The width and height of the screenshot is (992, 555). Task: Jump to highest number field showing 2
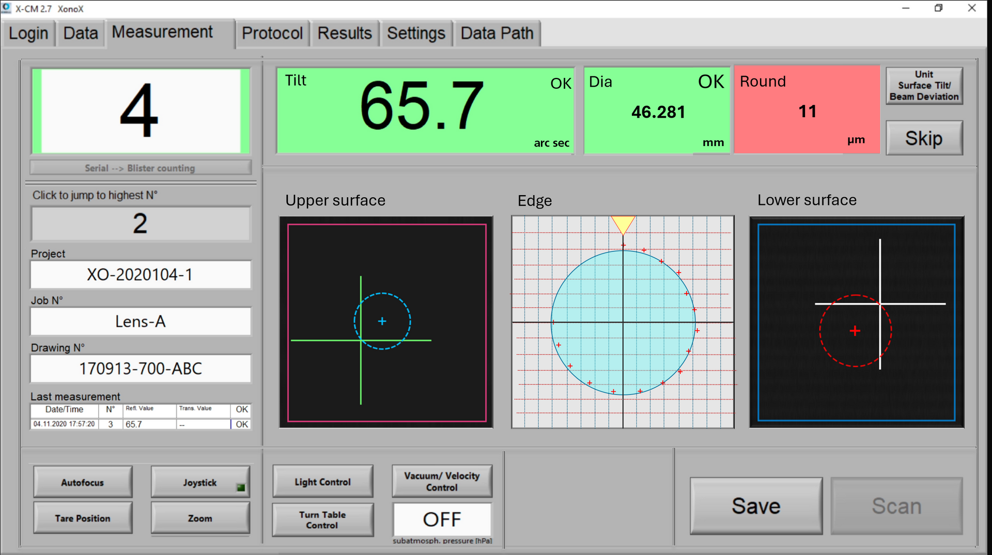140,224
